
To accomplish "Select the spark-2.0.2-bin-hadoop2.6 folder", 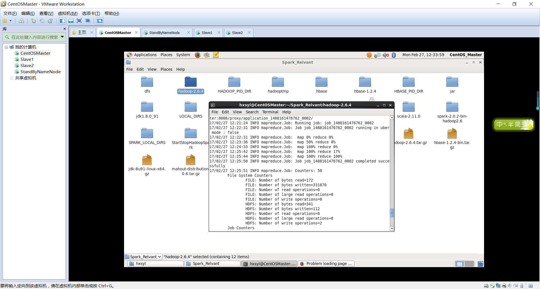I will [x=452, y=112].
